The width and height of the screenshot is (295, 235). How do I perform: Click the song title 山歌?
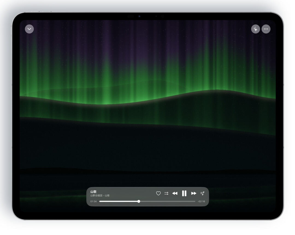pyautogui.click(x=93, y=192)
